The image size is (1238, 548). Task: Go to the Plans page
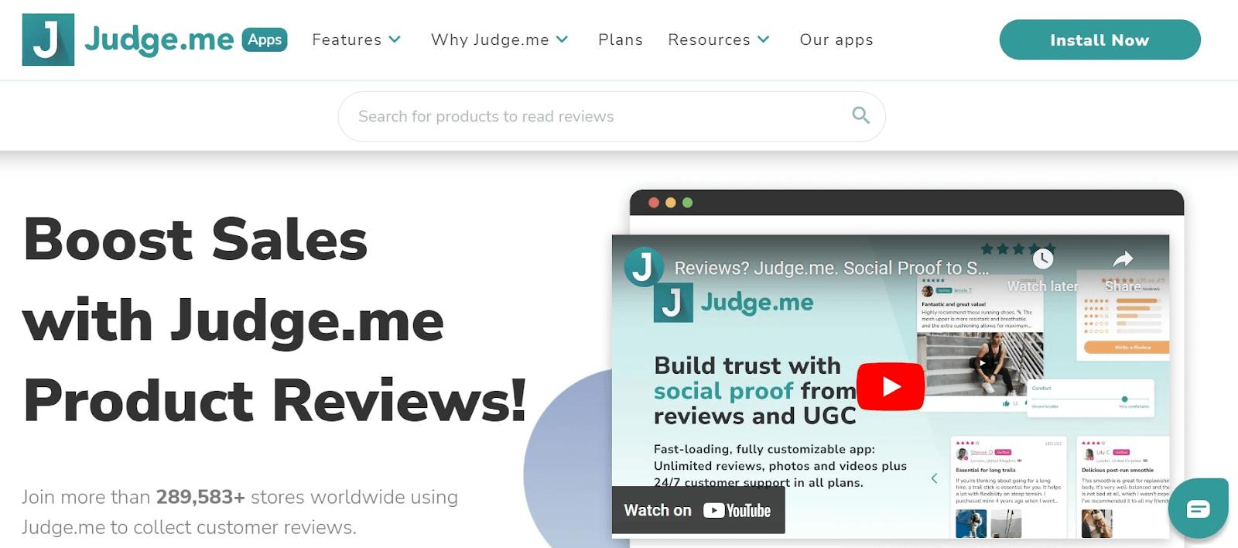(621, 39)
